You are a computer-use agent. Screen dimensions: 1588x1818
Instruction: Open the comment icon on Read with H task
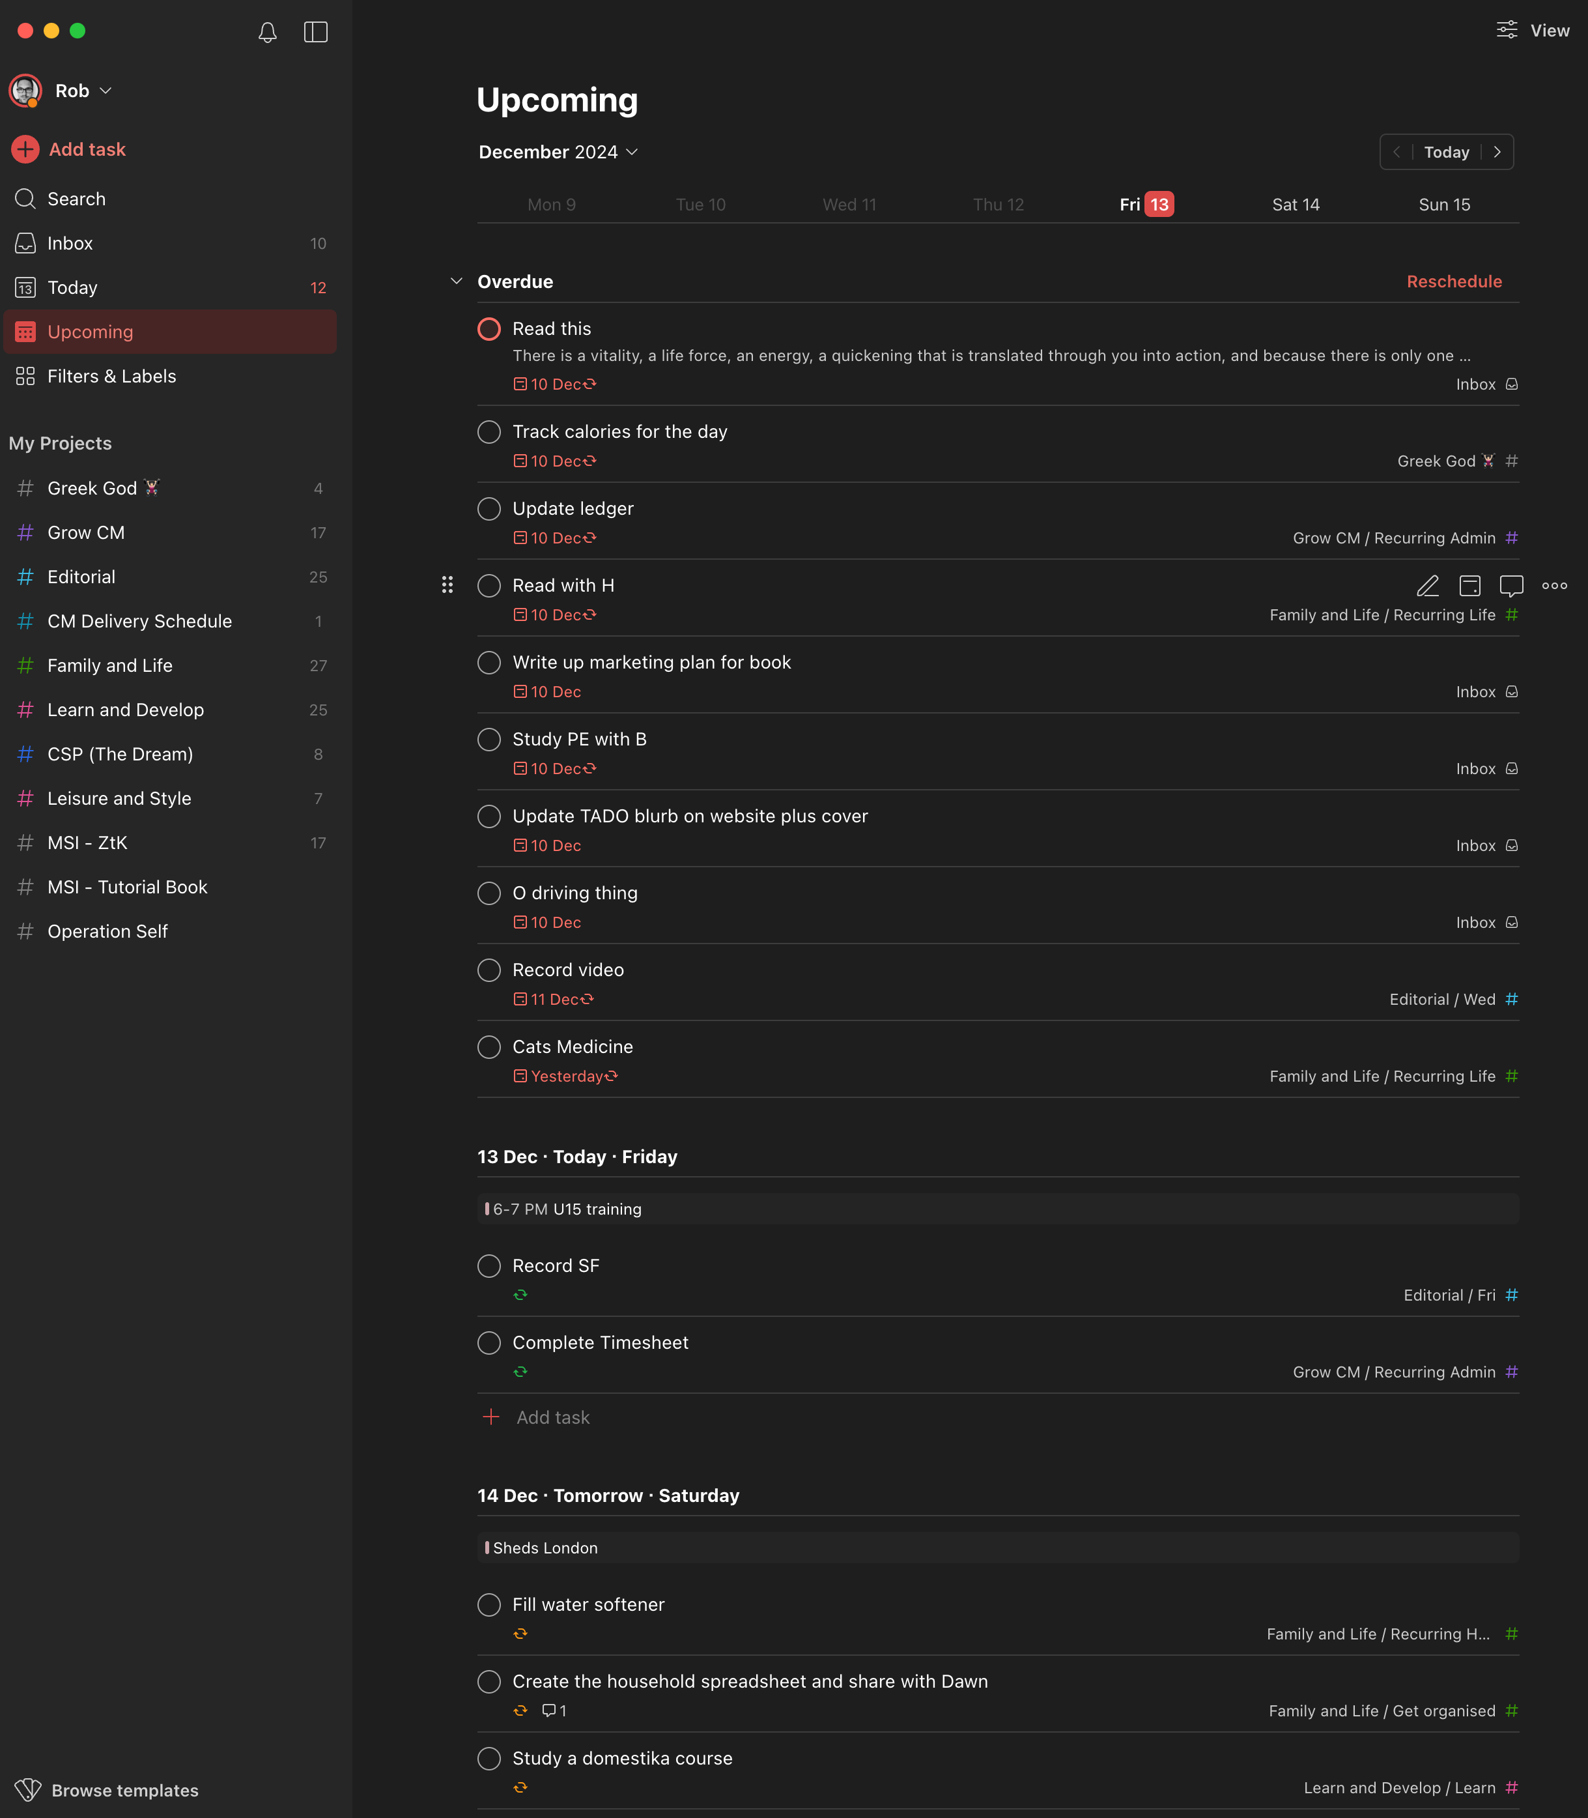(x=1511, y=586)
